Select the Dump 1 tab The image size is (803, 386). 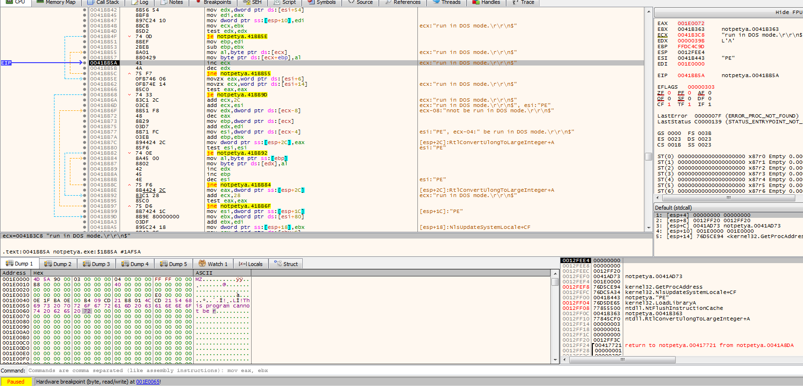point(19,264)
